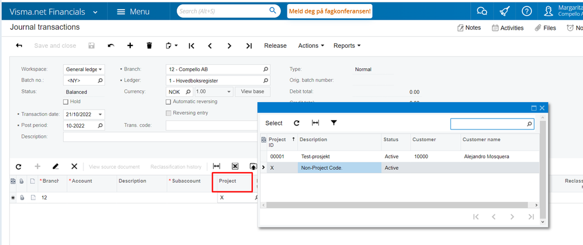Click Select in the project lookup popup
The width and height of the screenshot is (583, 245).
click(274, 123)
